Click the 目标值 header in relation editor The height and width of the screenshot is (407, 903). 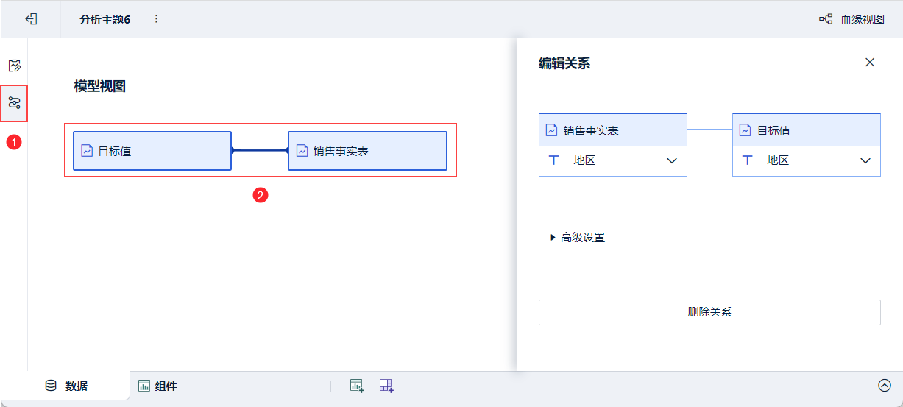[806, 130]
